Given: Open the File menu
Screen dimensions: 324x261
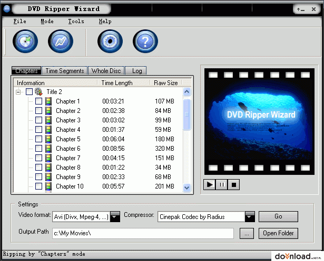Looking at the screenshot, I should tap(20, 22).
